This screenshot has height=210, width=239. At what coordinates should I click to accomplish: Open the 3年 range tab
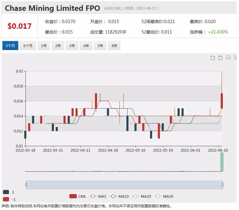[x=72, y=46]
